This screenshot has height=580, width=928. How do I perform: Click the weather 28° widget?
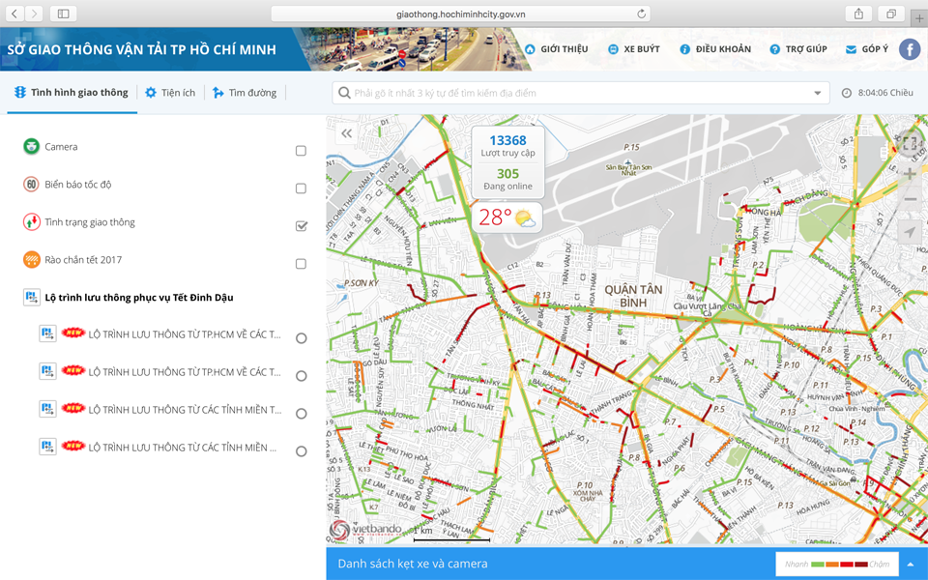point(507,217)
